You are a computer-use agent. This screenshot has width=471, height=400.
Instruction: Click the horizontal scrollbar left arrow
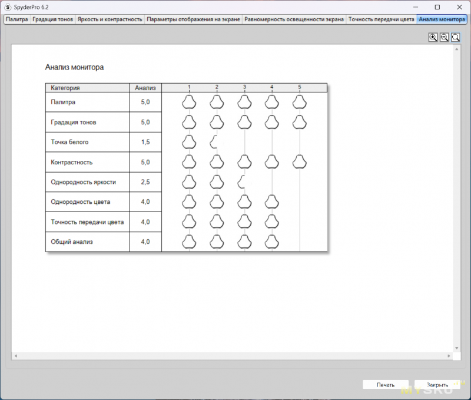(x=16, y=356)
